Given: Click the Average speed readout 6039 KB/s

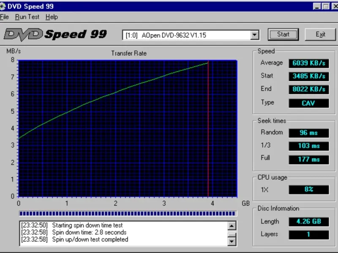Looking at the screenshot, I should 309,63.
